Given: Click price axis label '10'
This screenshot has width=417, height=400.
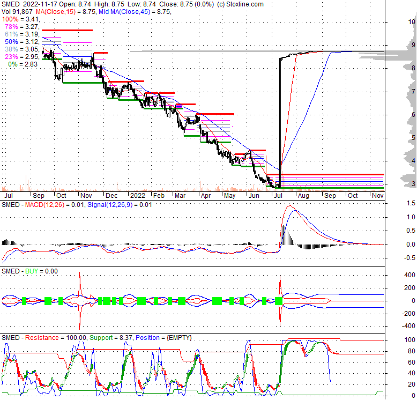Looking at the screenshot, I should pyautogui.click(x=412, y=22).
